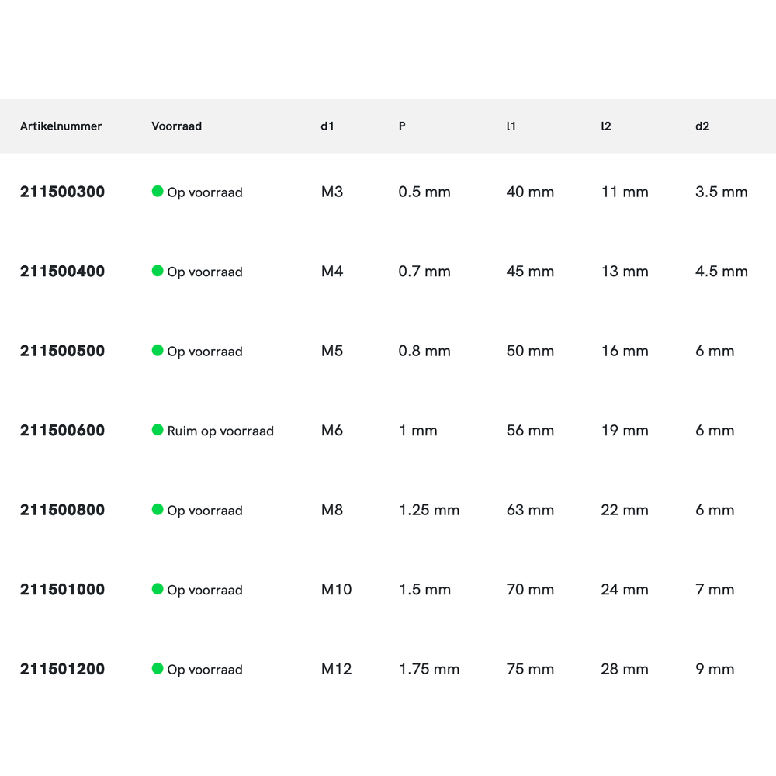
Task: Open article number 211500300
Action: (62, 192)
